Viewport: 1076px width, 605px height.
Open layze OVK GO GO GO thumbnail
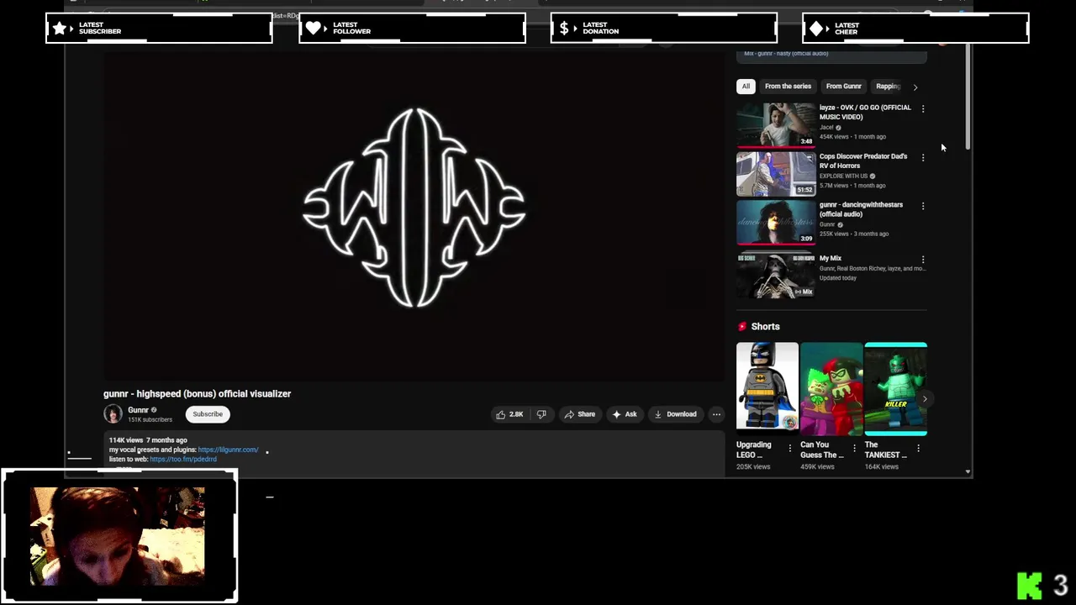pyautogui.click(x=776, y=124)
